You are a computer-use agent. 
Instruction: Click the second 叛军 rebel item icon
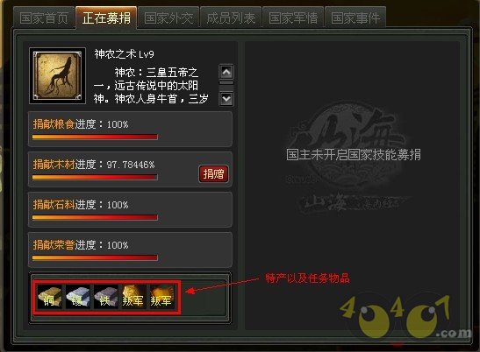(x=161, y=296)
